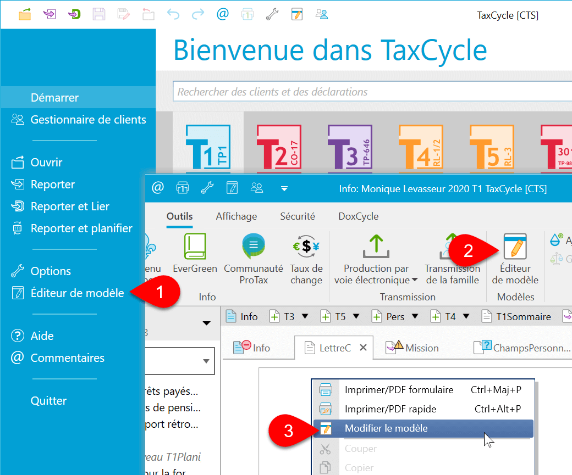Click the printer icon in start window toolbar
Screen dimensions: 572x475
(248, 15)
